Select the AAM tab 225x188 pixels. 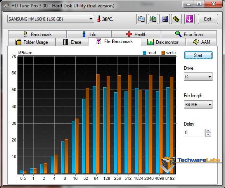coord(201,42)
